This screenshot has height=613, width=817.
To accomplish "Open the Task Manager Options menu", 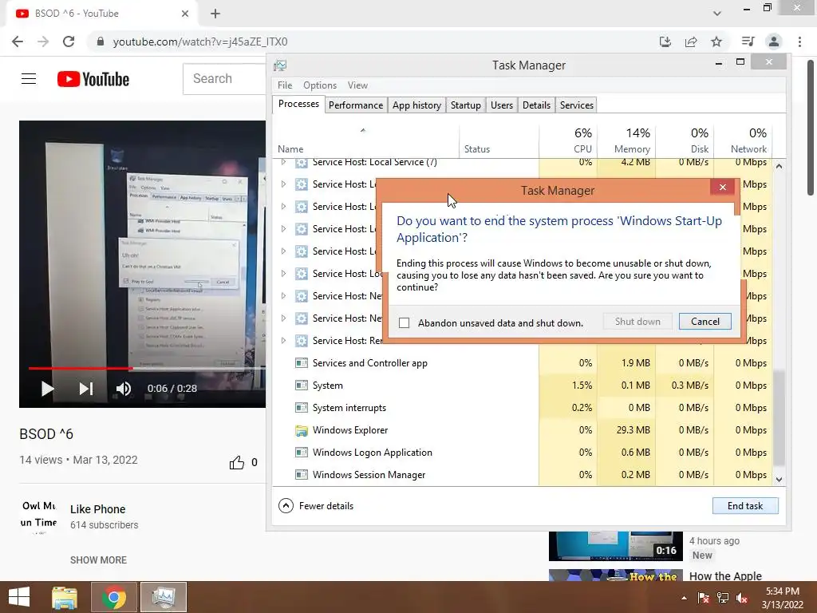I will click(320, 85).
